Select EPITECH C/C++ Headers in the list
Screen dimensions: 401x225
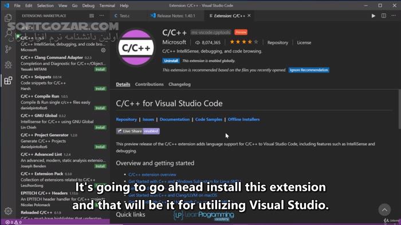tap(63, 199)
